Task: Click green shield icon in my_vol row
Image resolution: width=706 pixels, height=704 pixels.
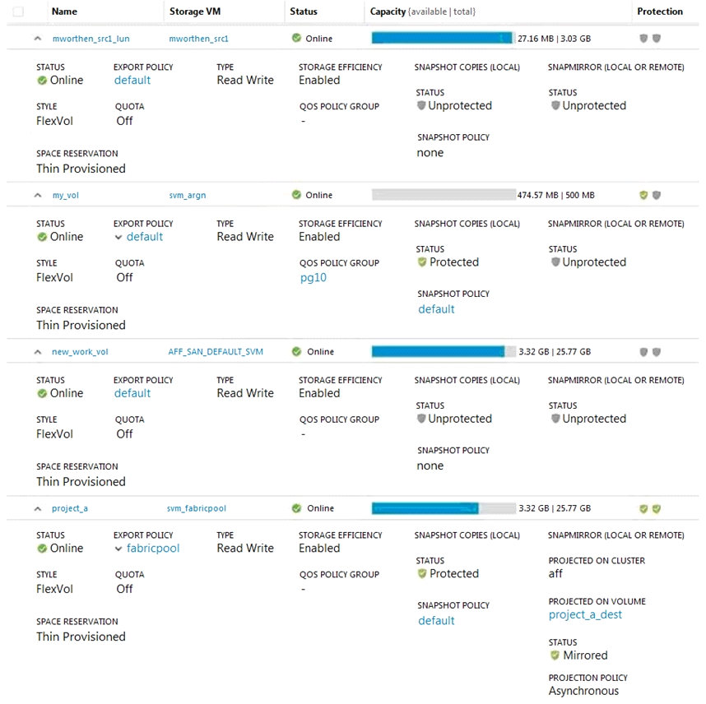Action: pyautogui.click(x=643, y=195)
